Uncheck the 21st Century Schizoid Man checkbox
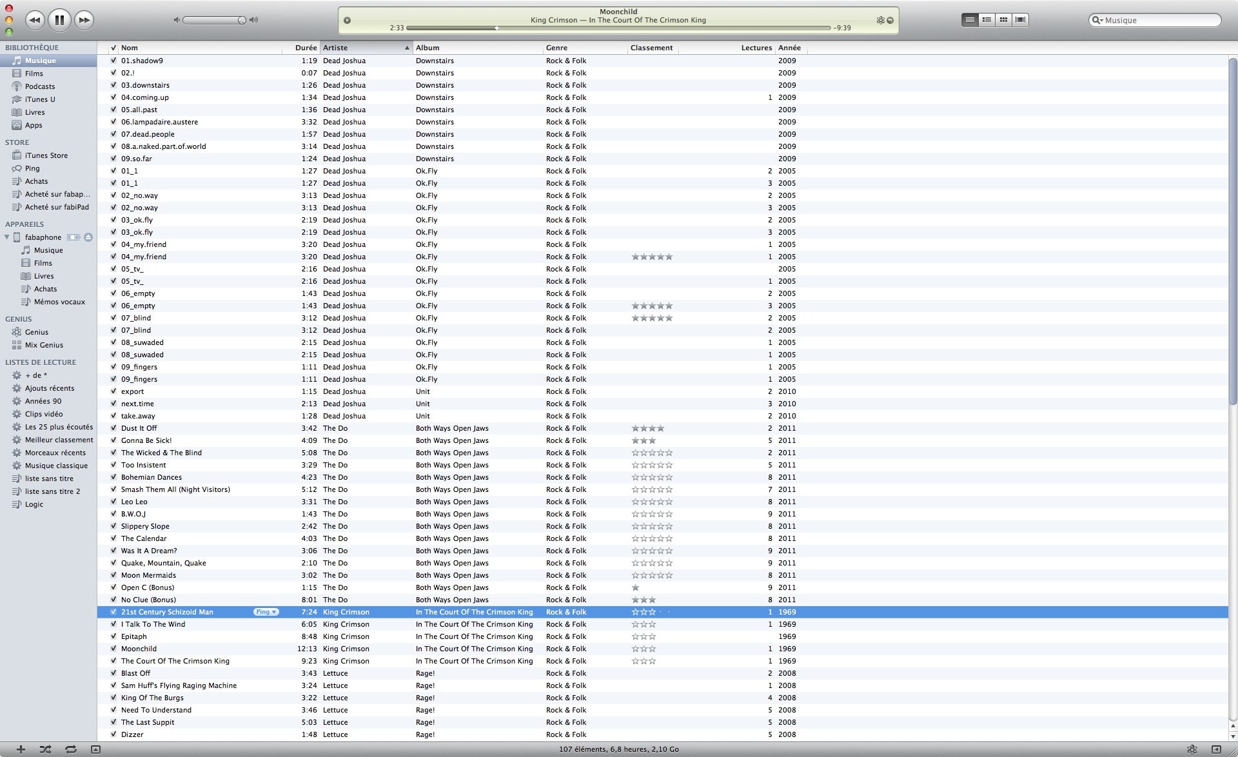1238x757 pixels. point(113,612)
